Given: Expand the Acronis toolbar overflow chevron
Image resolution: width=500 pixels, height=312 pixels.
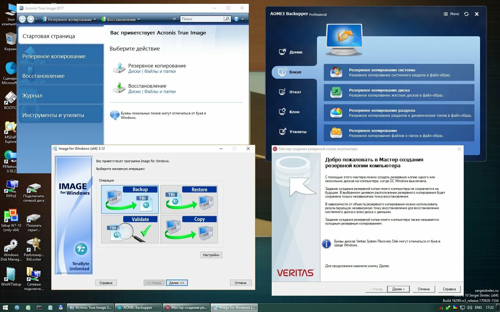Looking at the screenshot, I should [174, 19].
